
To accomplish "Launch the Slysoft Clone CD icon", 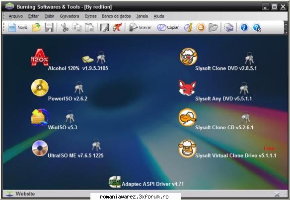I will point(188,117).
